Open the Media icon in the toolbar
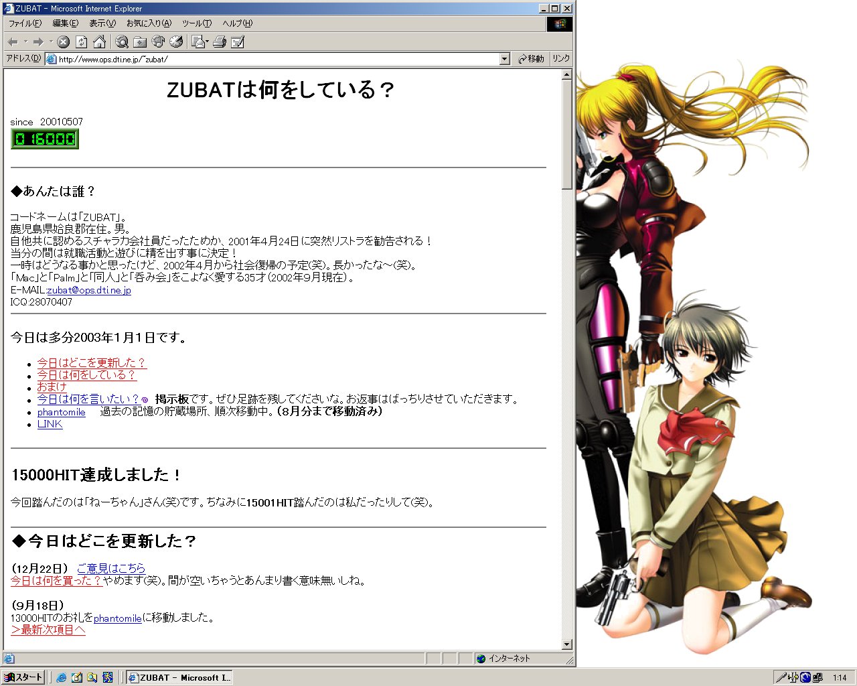The width and height of the screenshot is (857, 686). tap(158, 42)
